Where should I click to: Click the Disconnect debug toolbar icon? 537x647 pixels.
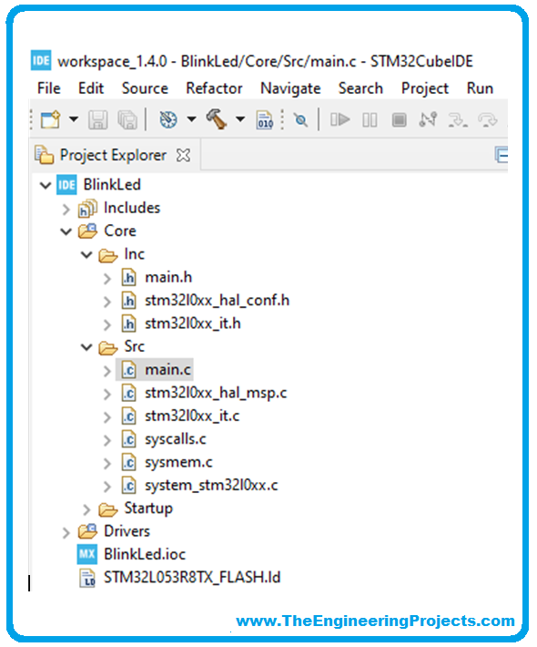pyautogui.click(x=428, y=119)
